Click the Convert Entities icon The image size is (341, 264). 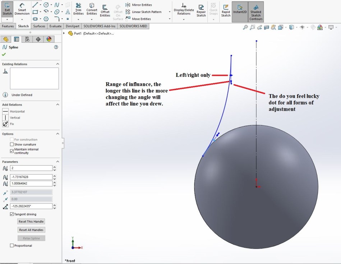(92, 9)
